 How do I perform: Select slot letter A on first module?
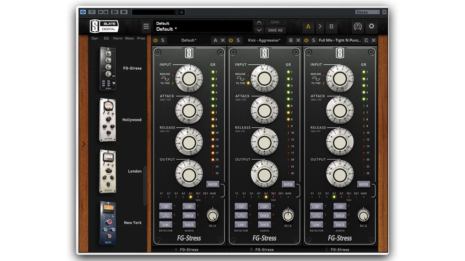point(215,40)
